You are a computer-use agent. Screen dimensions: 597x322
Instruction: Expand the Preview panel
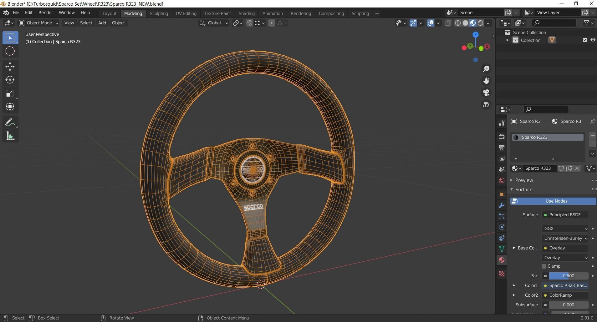click(524, 180)
